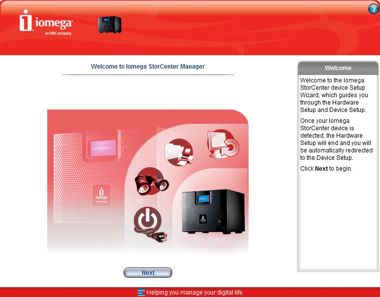380x297 pixels.
Task: Select the StorCenter device thumbnail in header
Action: pyautogui.click(x=109, y=25)
